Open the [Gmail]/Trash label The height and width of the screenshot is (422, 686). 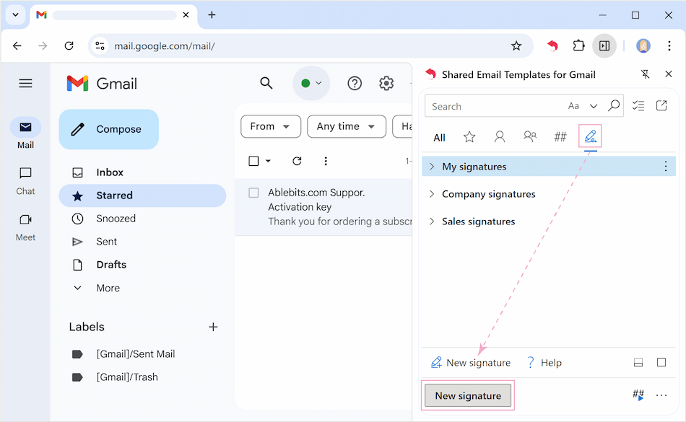pyautogui.click(x=127, y=377)
